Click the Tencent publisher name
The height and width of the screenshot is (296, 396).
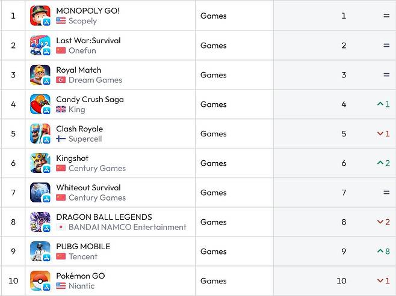83,256
